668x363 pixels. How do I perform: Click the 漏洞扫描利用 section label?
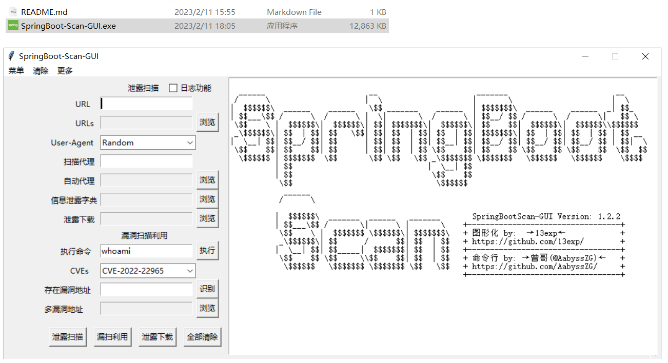pyautogui.click(x=144, y=235)
